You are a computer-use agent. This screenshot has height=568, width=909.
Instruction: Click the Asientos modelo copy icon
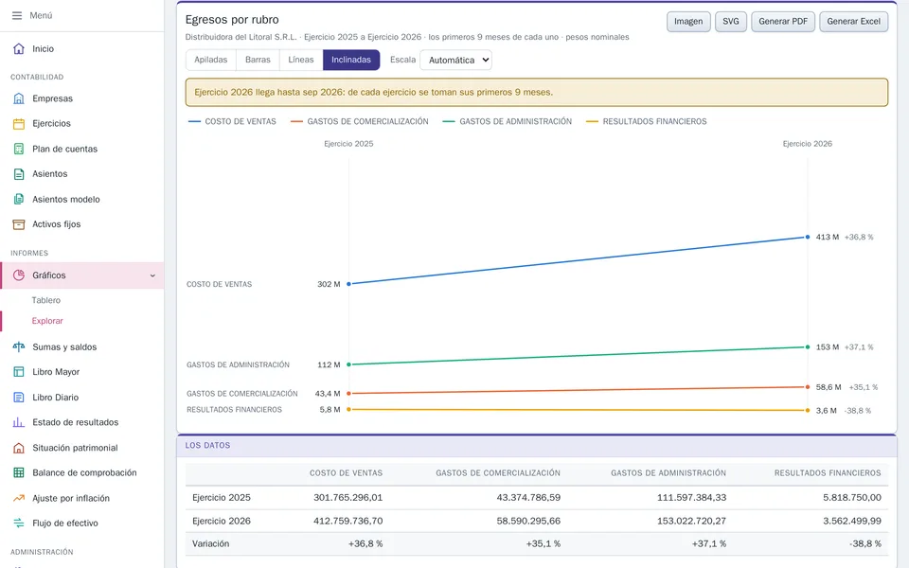[x=19, y=200]
